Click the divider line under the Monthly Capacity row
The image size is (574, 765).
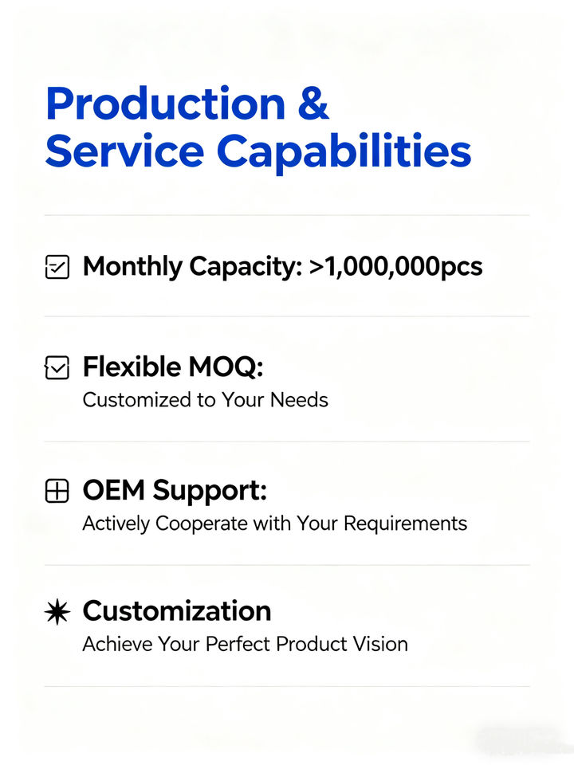point(287,316)
